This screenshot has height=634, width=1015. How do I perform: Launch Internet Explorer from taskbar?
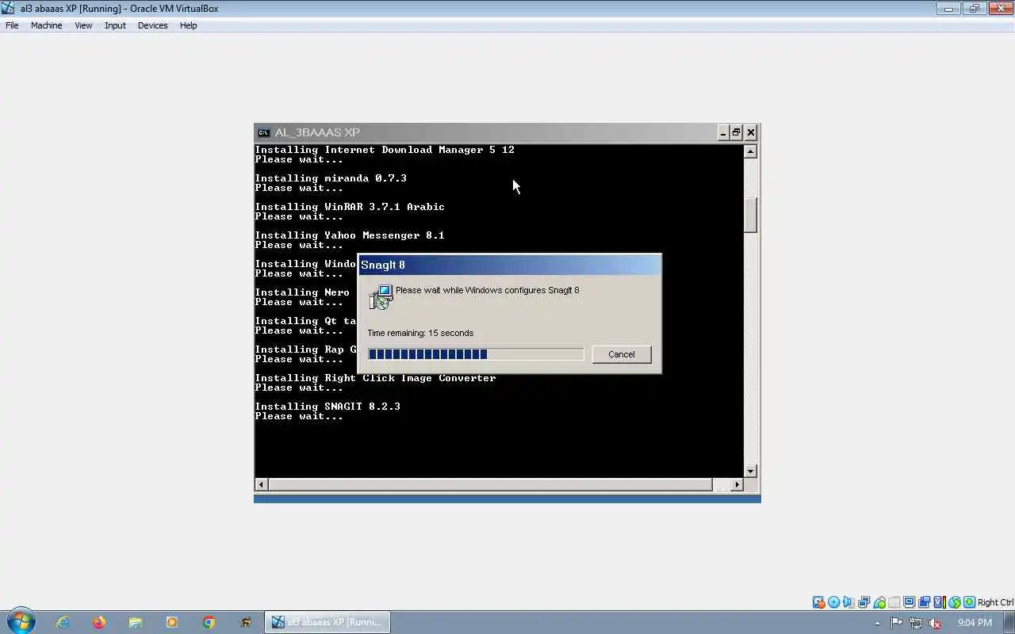click(x=62, y=622)
